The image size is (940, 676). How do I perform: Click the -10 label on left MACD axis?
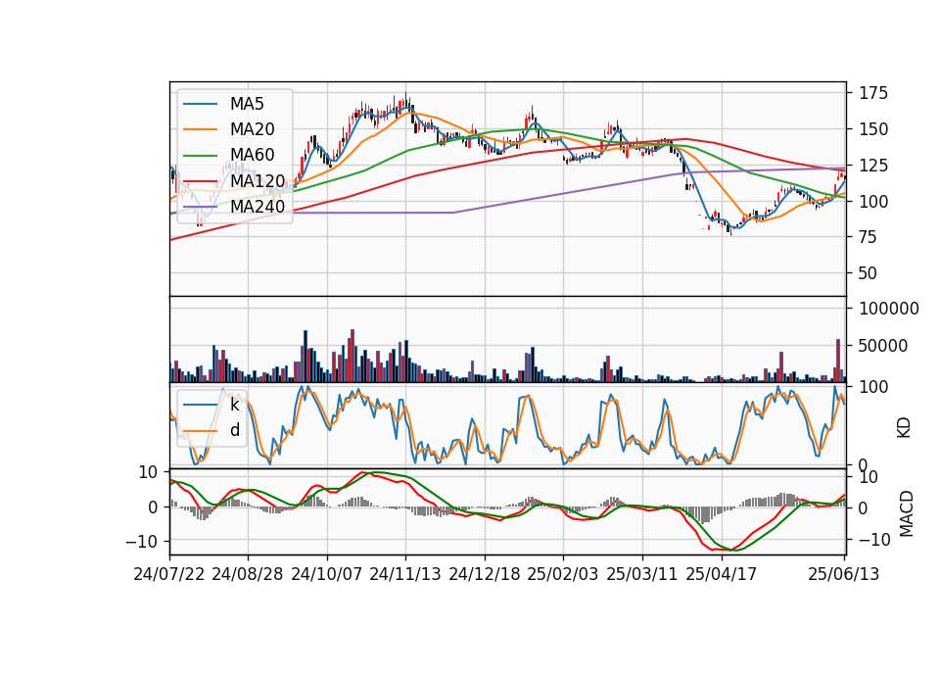(x=141, y=542)
